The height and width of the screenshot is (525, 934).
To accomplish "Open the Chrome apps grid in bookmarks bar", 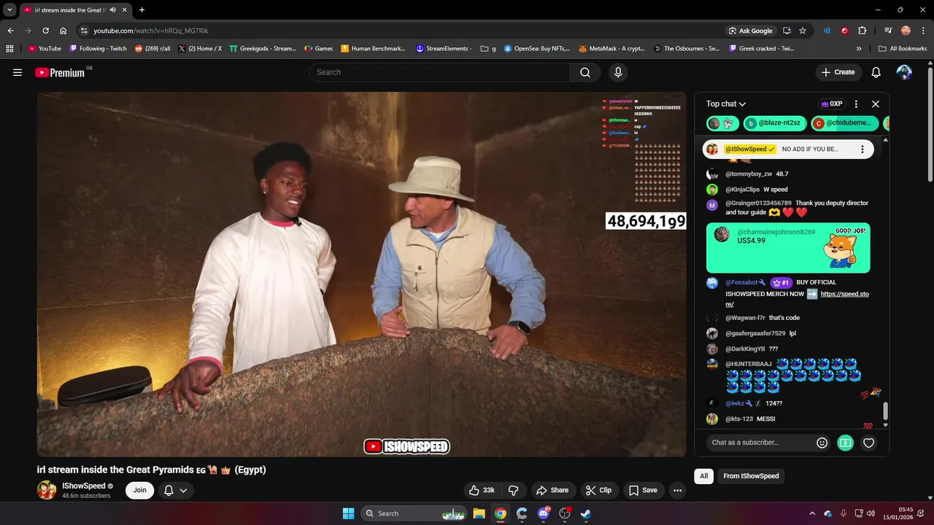I will point(9,49).
